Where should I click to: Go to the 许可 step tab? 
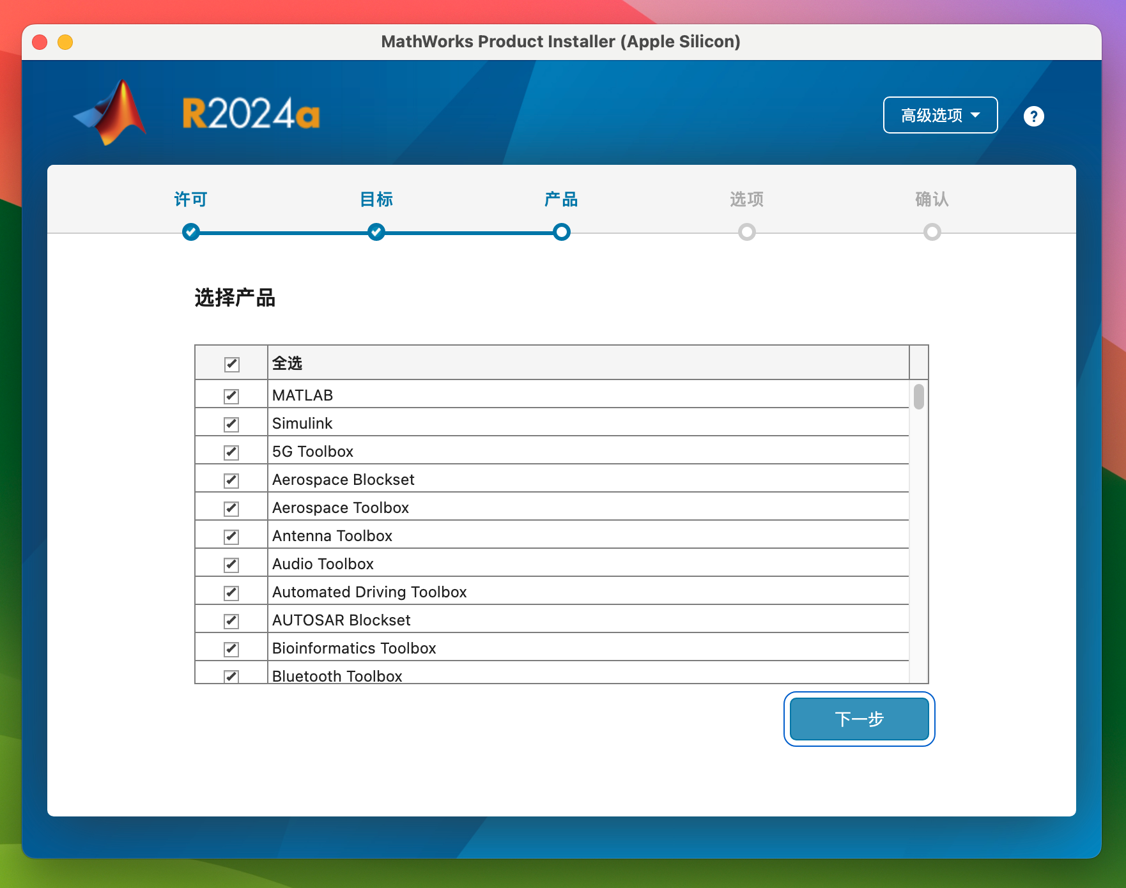click(190, 199)
